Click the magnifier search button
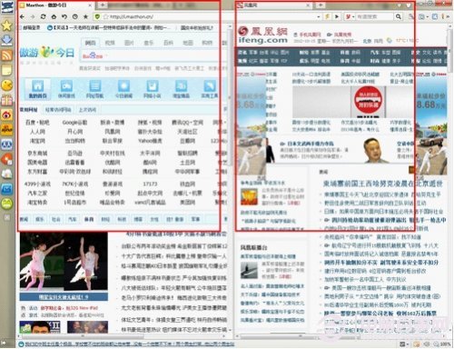Screen dimensions: 454x349 click(x=399, y=16)
